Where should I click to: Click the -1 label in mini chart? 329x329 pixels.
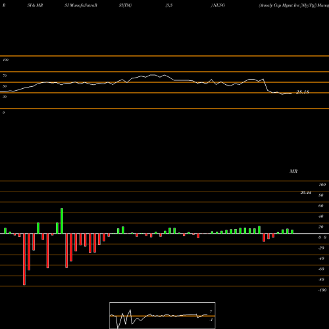tap(211, 320)
